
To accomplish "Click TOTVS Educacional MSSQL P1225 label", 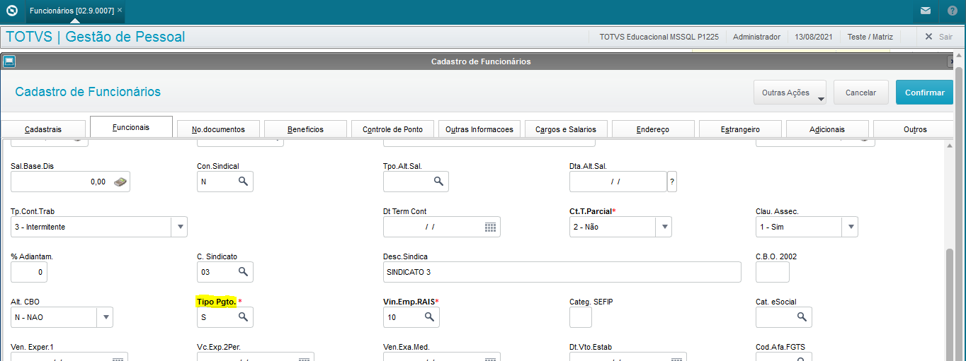I will 659,37.
